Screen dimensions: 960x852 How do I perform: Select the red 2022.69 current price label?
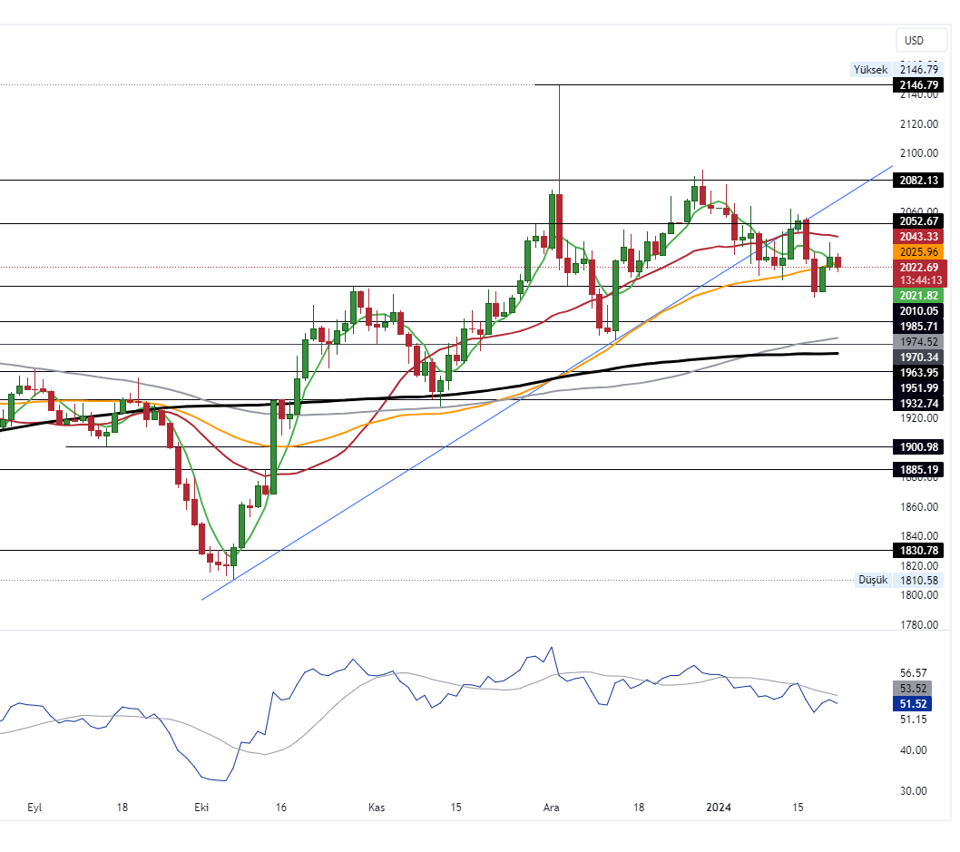(919, 268)
